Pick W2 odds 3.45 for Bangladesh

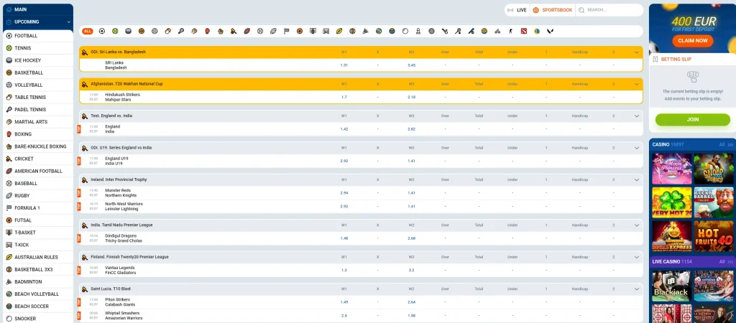tap(412, 65)
